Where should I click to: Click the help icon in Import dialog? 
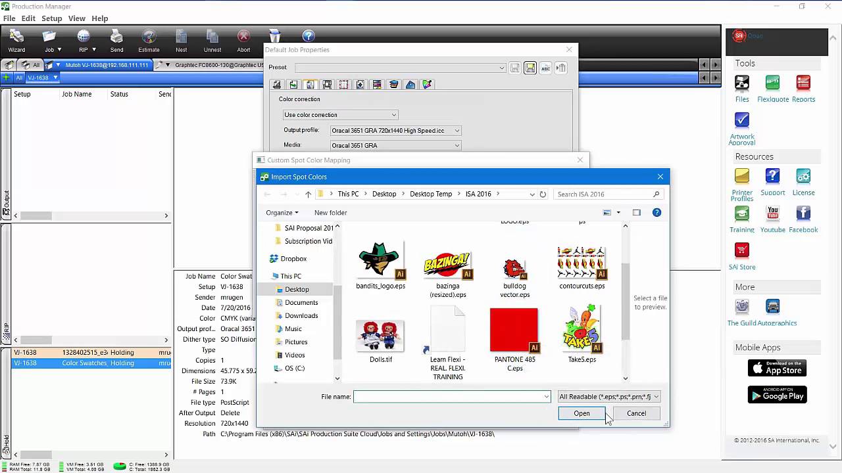pyautogui.click(x=656, y=213)
